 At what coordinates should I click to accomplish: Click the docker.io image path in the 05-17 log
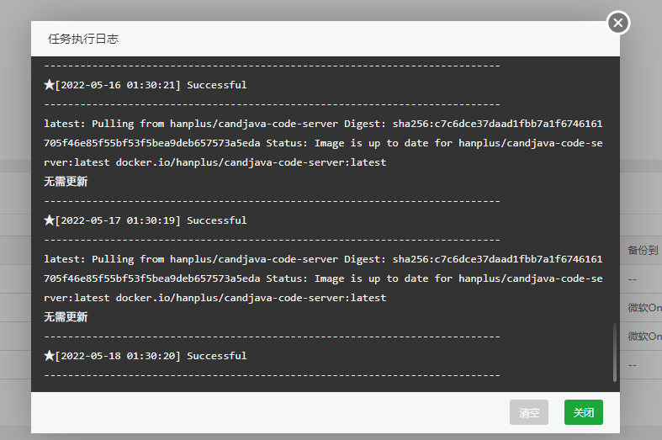[251, 298]
